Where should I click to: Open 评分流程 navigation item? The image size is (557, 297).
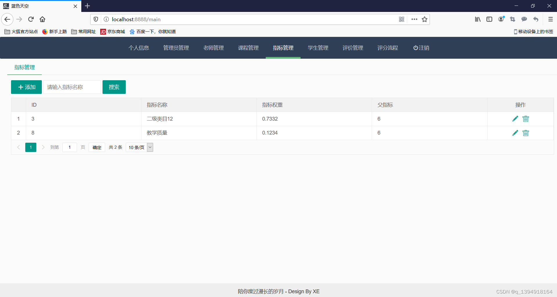pos(388,48)
